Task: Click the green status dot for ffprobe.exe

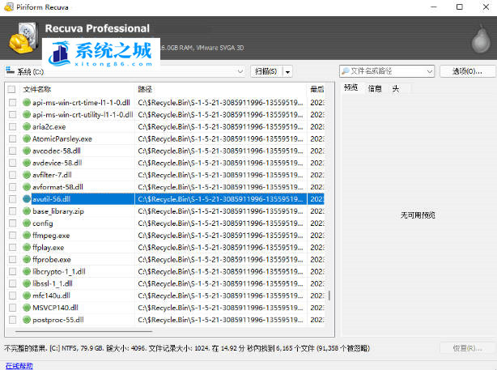Action: [27, 259]
